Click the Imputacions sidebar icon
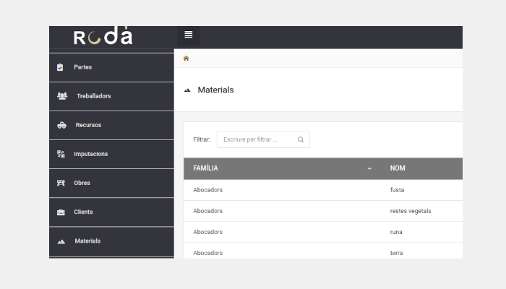 (61, 154)
